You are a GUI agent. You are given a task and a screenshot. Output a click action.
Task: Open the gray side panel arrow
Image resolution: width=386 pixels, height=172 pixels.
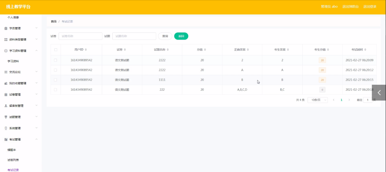coord(379,92)
